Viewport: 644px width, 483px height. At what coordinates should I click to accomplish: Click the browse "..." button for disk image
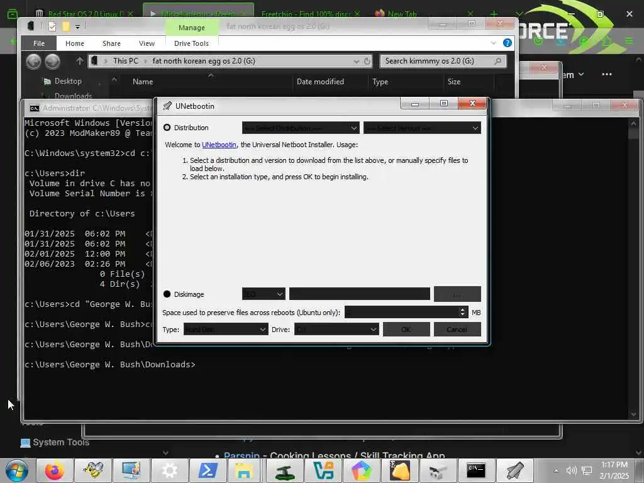click(x=457, y=294)
